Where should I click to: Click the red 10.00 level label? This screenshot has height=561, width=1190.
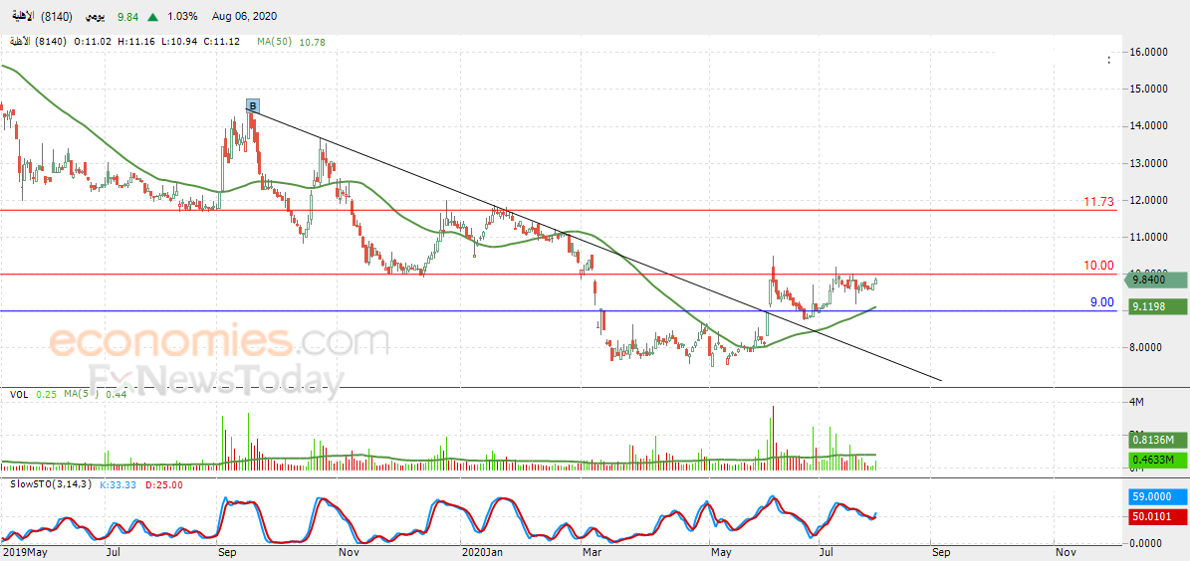tap(1099, 266)
